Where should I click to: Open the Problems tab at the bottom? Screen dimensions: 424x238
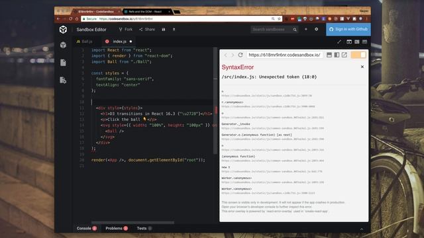(117, 228)
